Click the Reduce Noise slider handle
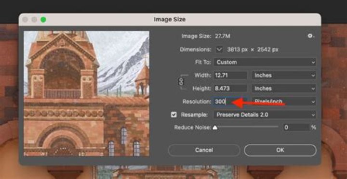The height and width of the screenshot is (179, 347). 215,128
